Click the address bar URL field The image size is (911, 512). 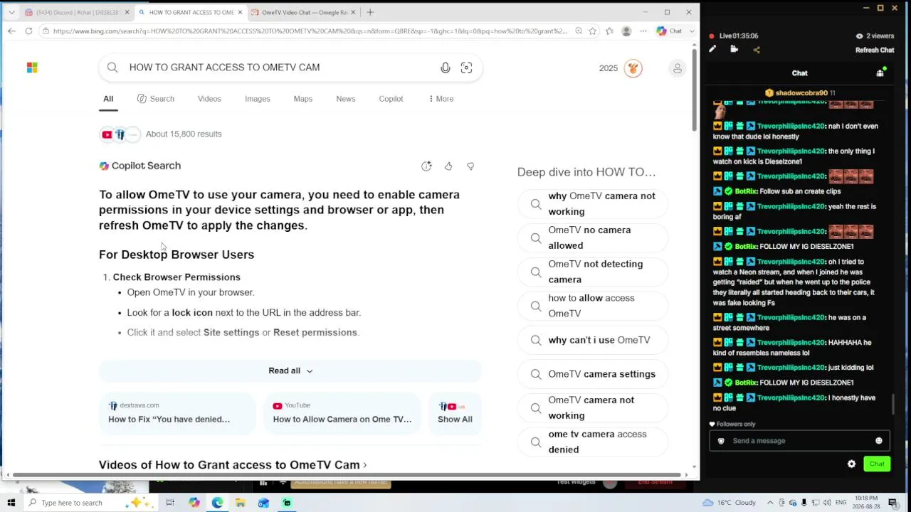pyautogui.click(x=310, y=31)
